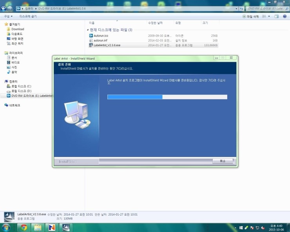The width and height of the screenshot is (290, 232).
Task: Click 파일 삭제 toolbar button
Action: [250, 16]
